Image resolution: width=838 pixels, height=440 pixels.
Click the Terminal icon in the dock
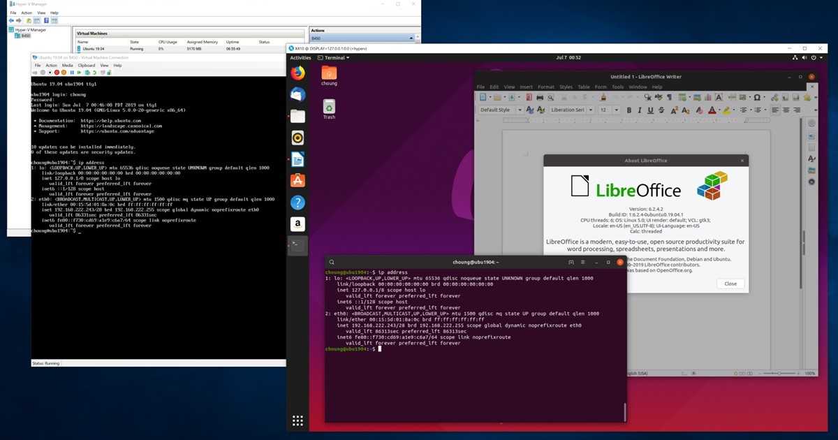[297, 245]
